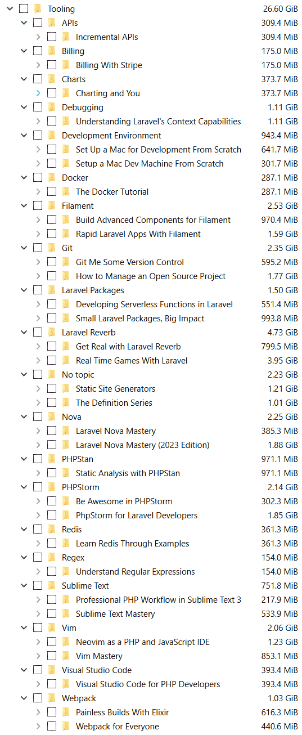
Task: Expand Build Advanced Components for Filament
Action: pyautogui.click(x=38, y=219)
